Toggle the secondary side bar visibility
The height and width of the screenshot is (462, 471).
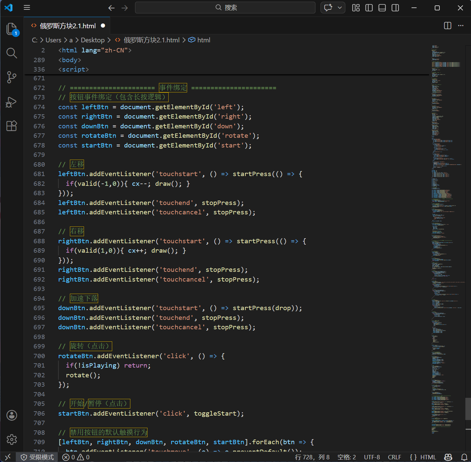(395, 8)
